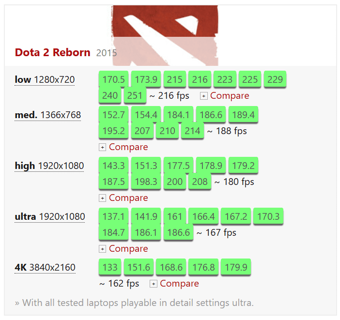The image size is (340, 320).
Task: Choose the 186.1 ultra result
Action: coord(146,232)
